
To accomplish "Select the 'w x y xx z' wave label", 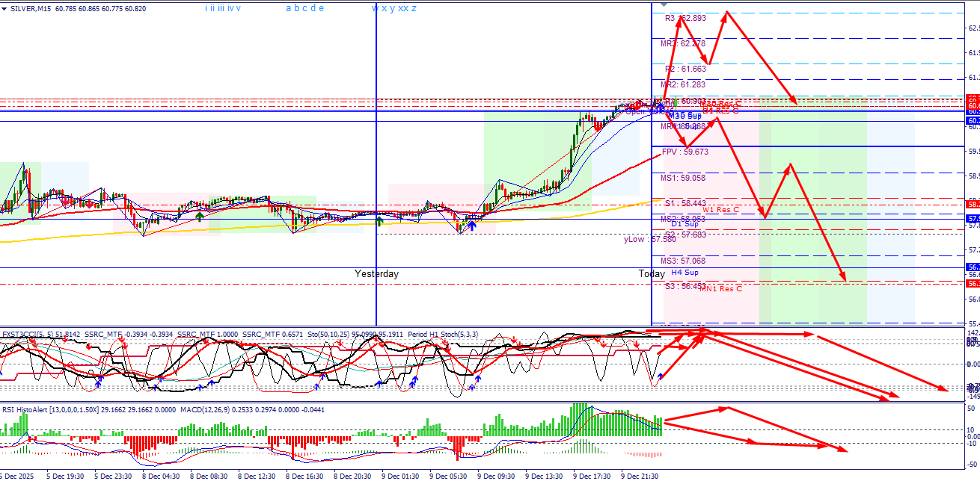I will 394,8.
